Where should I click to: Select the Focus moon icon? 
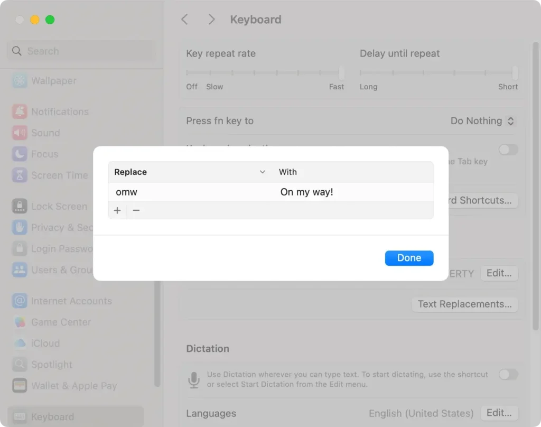pos(20,154)
